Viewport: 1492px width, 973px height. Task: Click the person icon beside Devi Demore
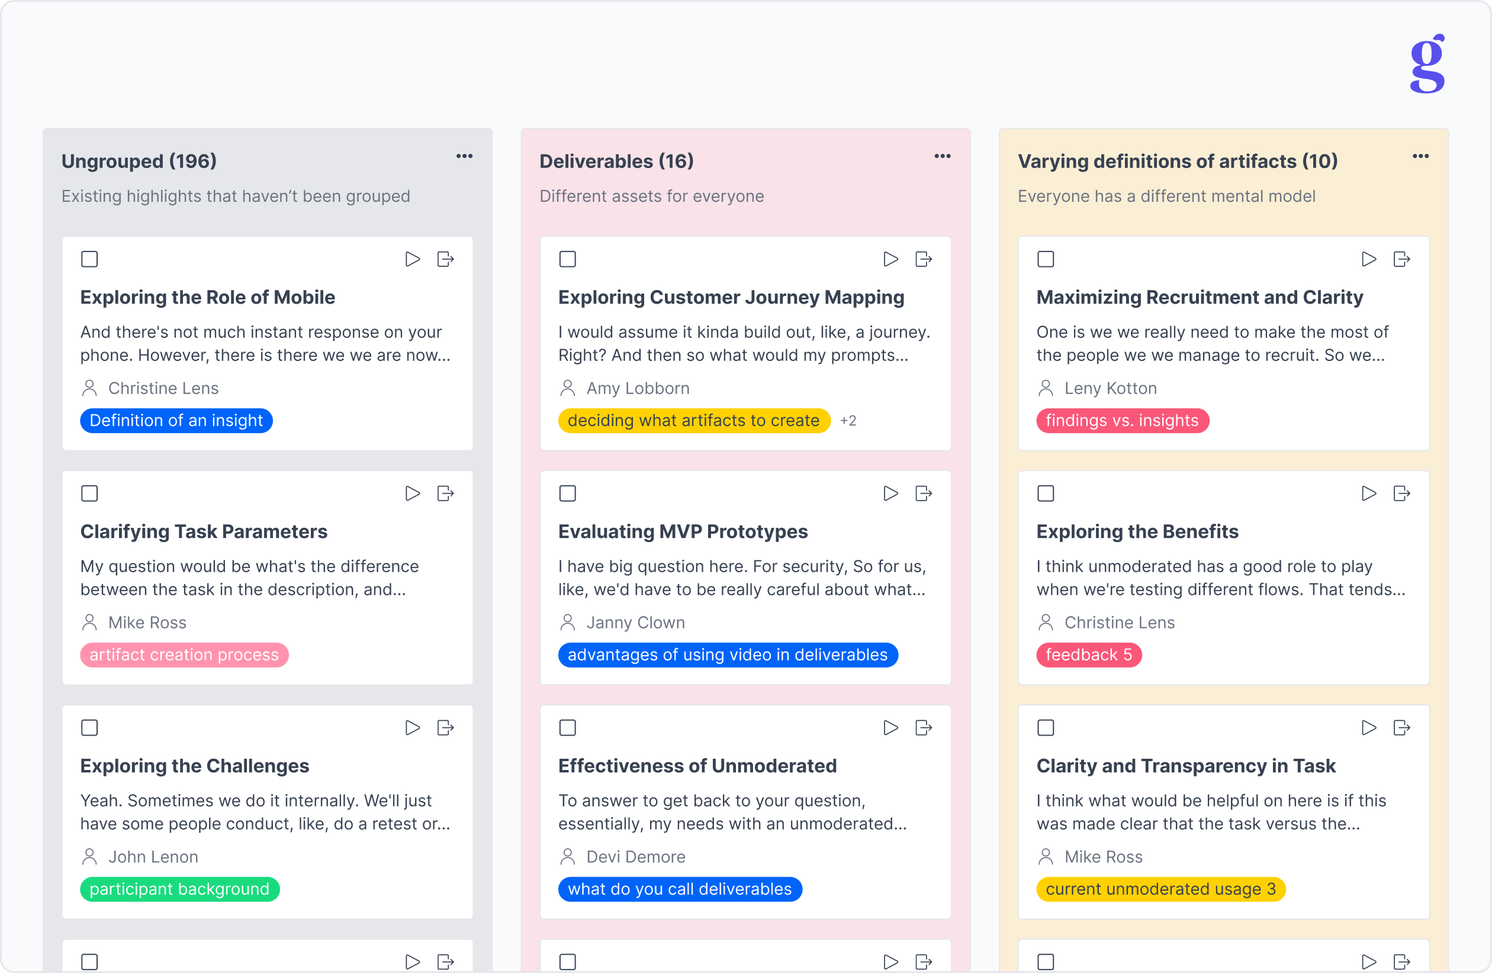[568, 857]
